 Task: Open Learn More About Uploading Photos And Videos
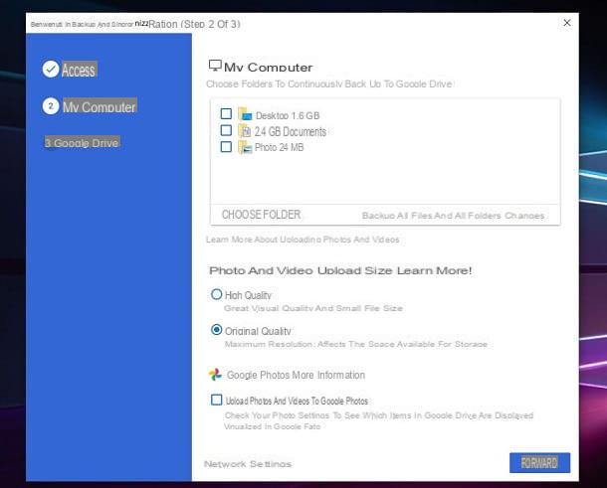click(x=303, y=240)
